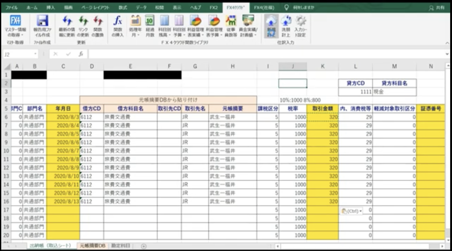The image size is (452, 251).
Task: Switch to the データ ribbon tab
Action: click(141, 8)
